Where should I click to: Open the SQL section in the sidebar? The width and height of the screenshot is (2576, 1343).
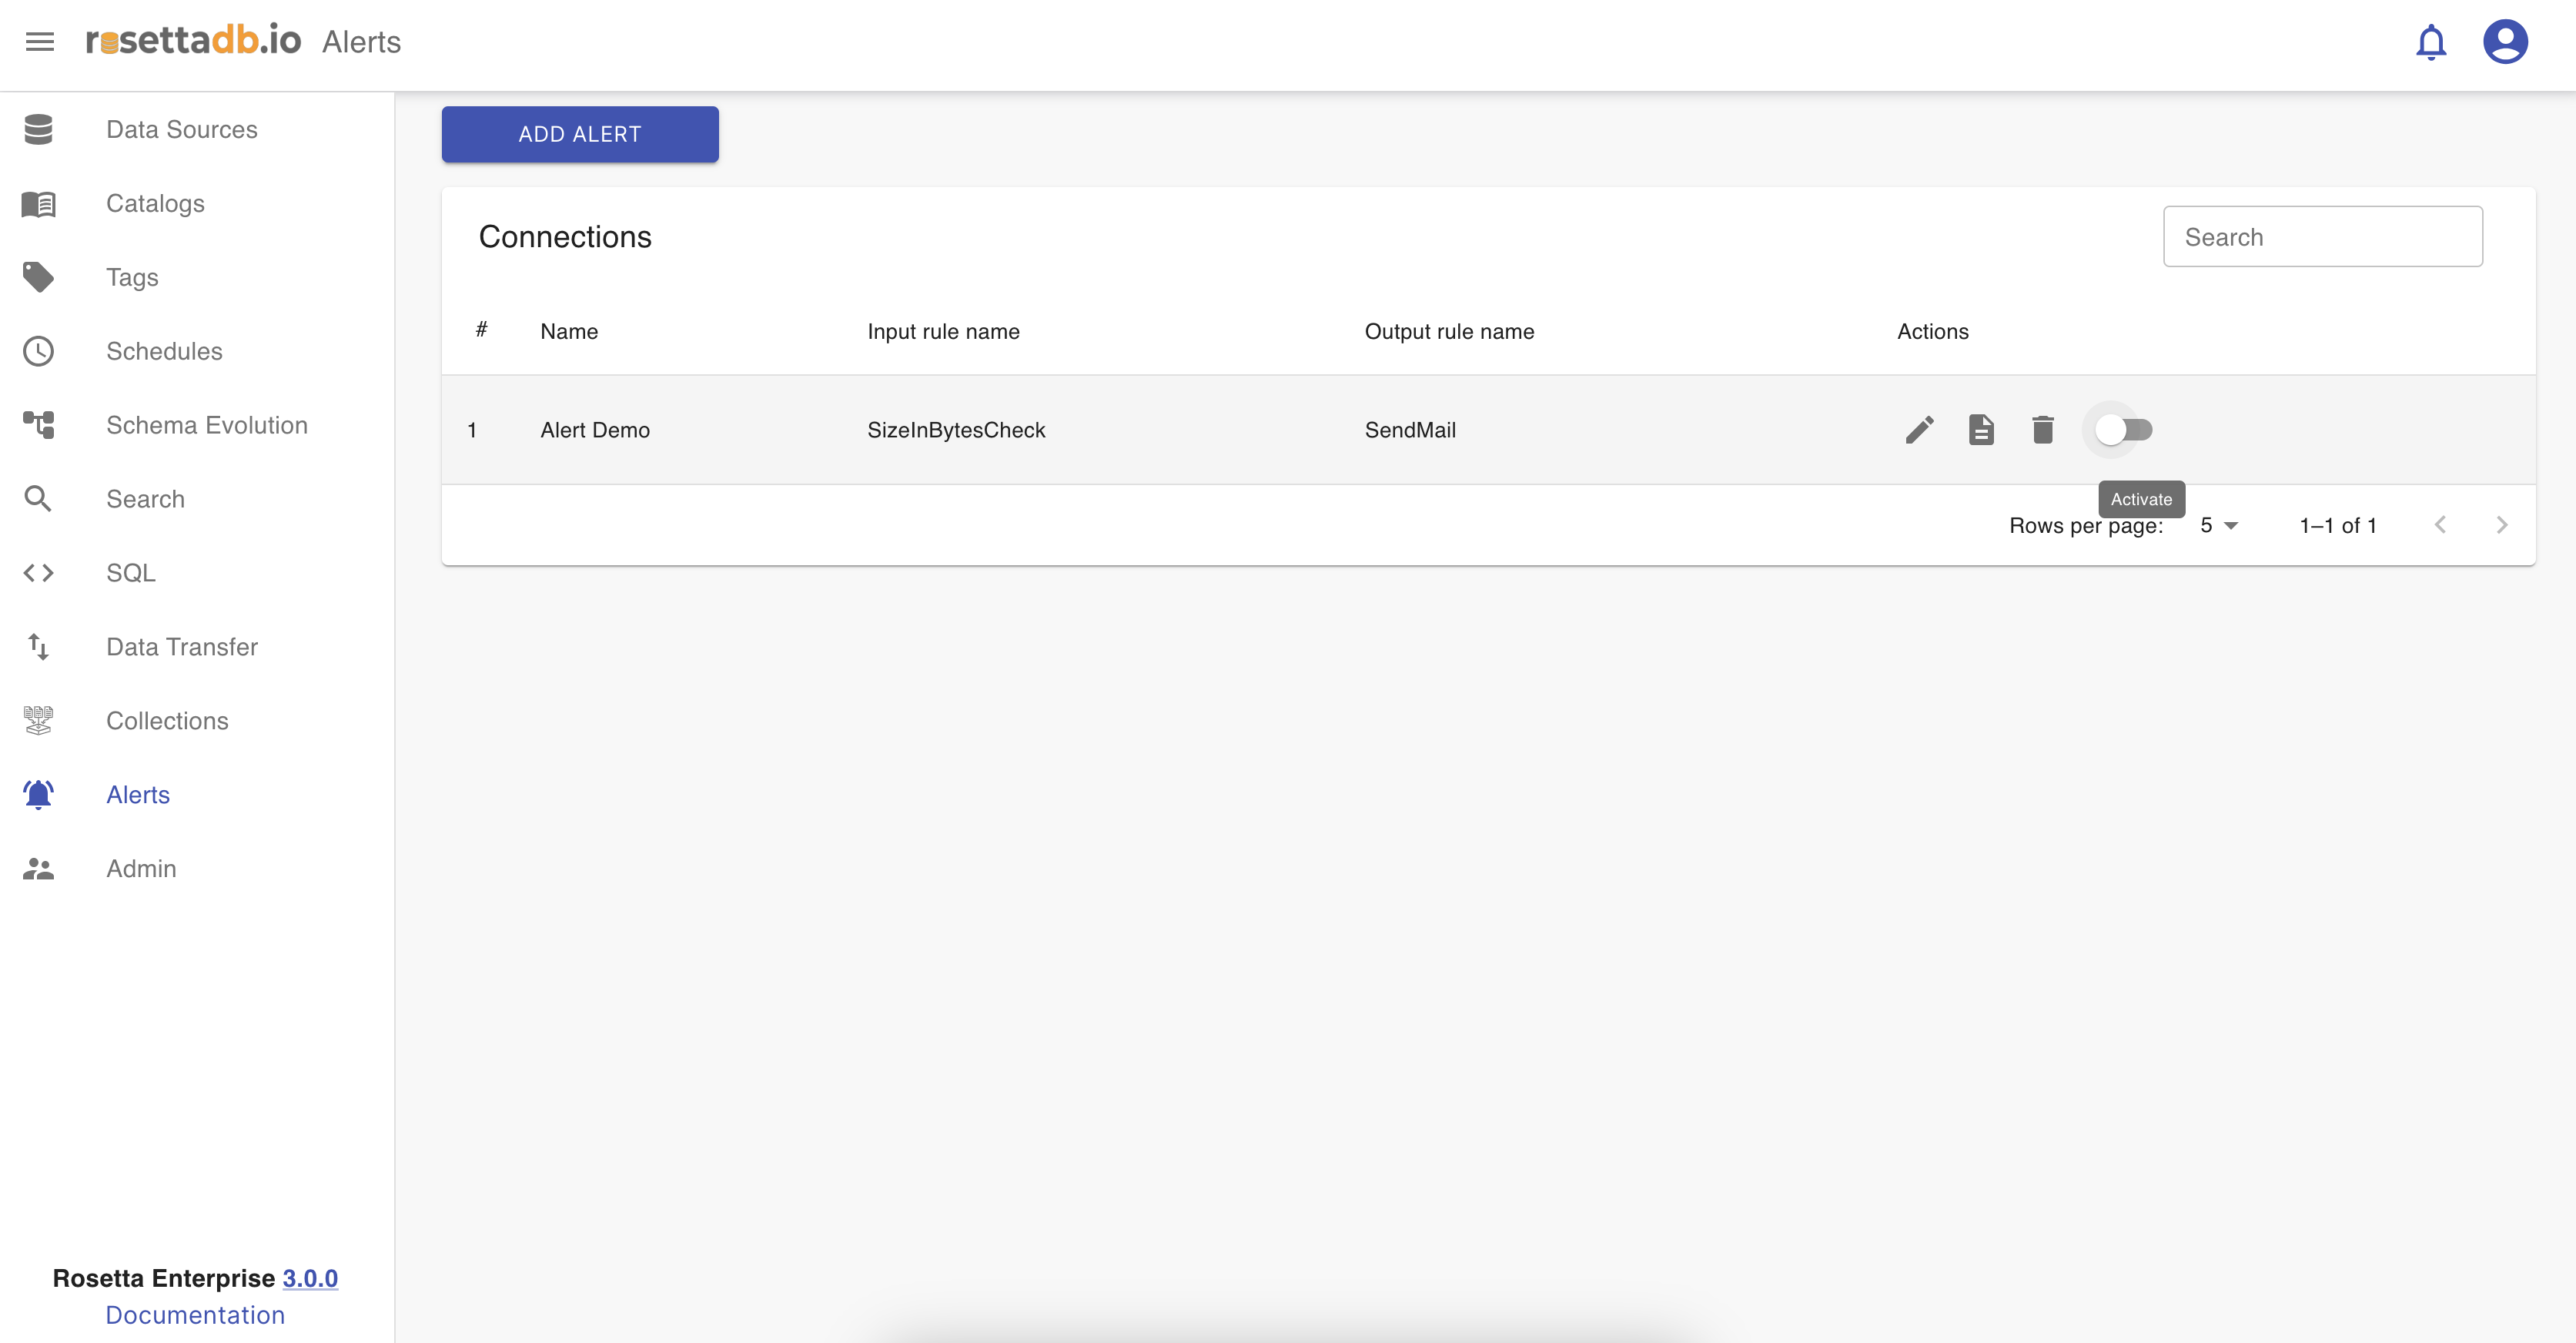[131, 573]
